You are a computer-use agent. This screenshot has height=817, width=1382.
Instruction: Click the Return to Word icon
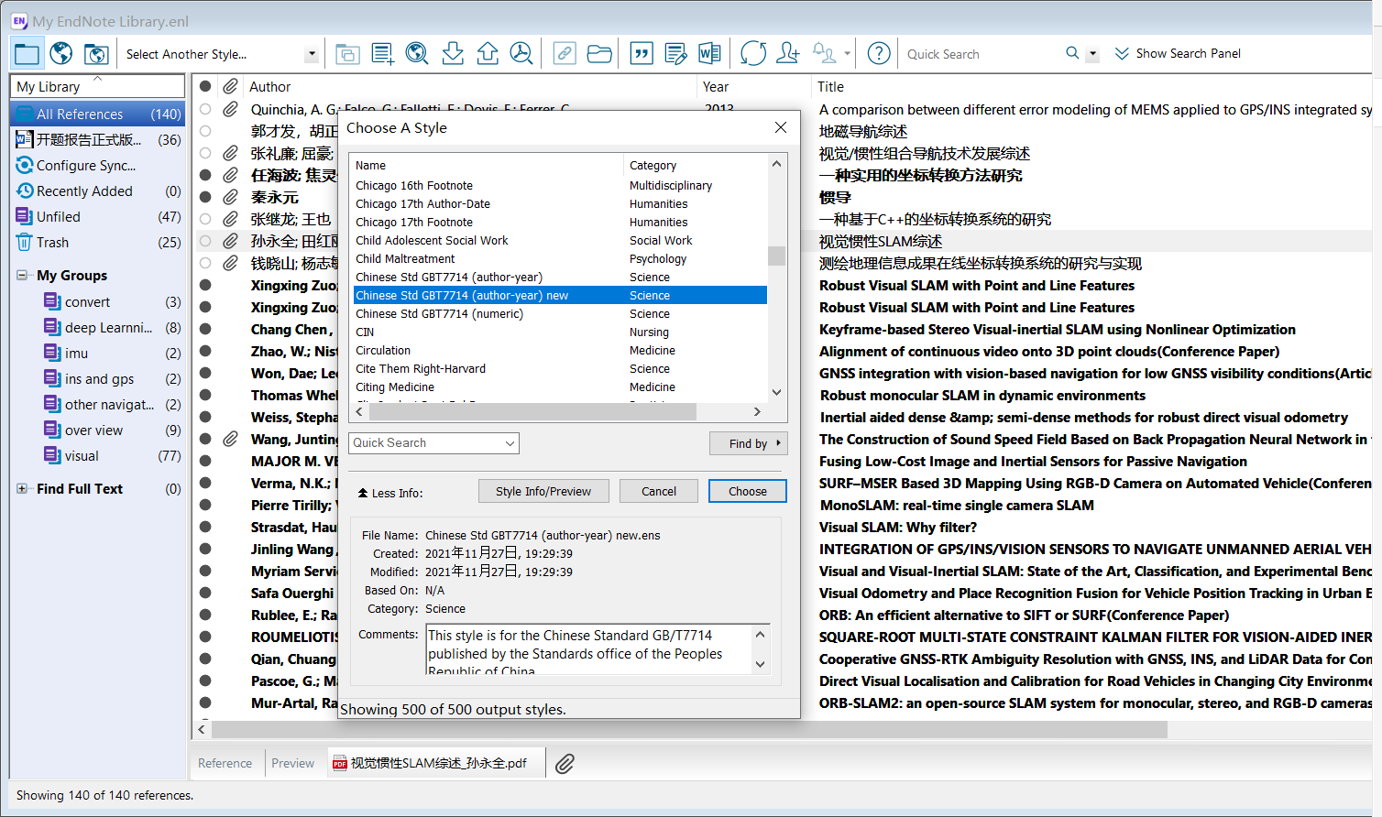(x=709, y=54)
